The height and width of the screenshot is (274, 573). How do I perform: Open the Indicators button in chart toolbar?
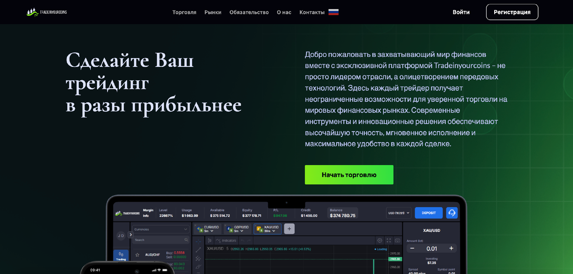point(226,241)
